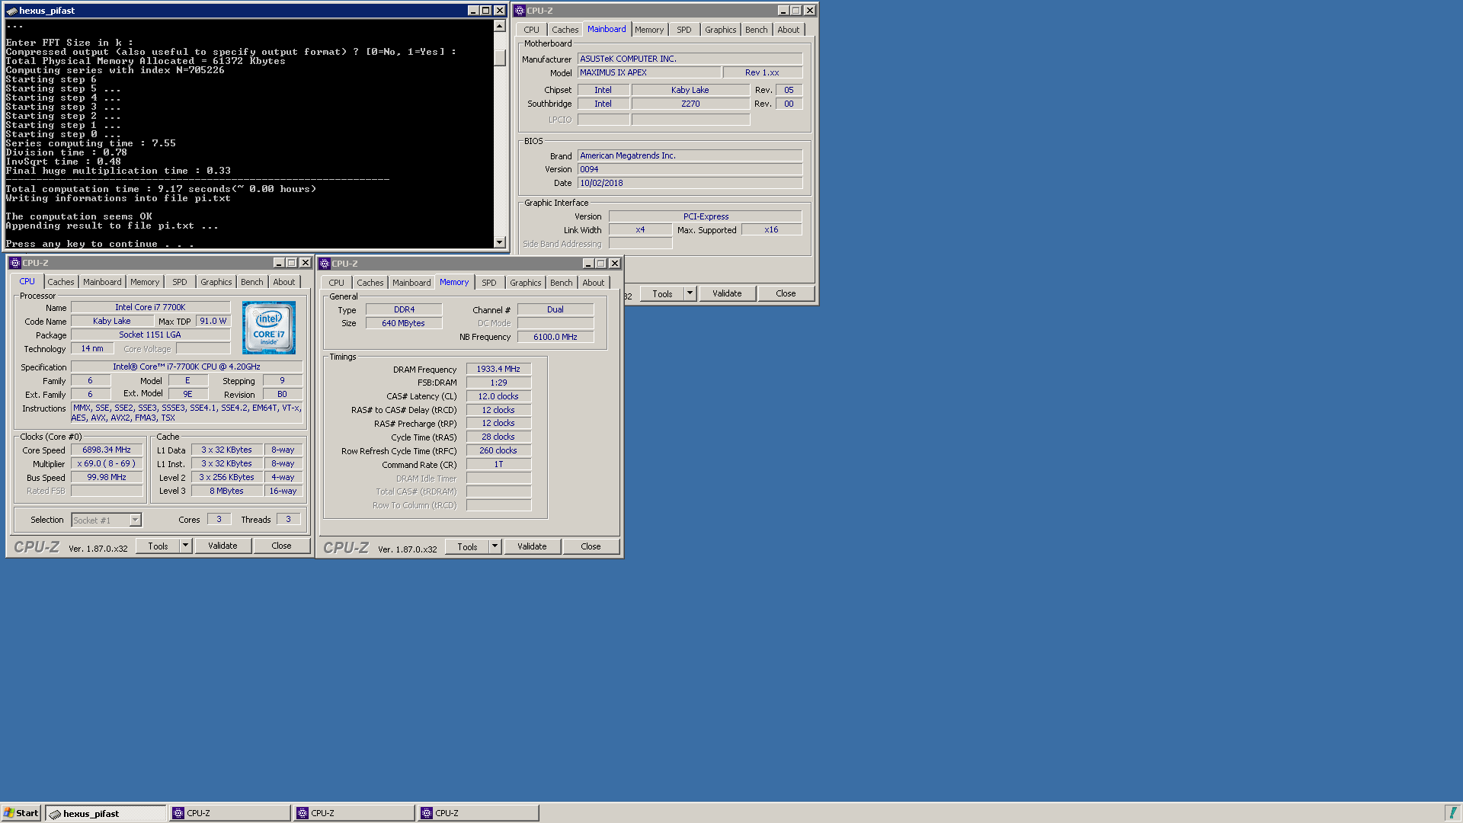Open the About tab in CPU window
Image resolution: width=1463 pixels, height=823 pixels.
(x=284, y=282)
